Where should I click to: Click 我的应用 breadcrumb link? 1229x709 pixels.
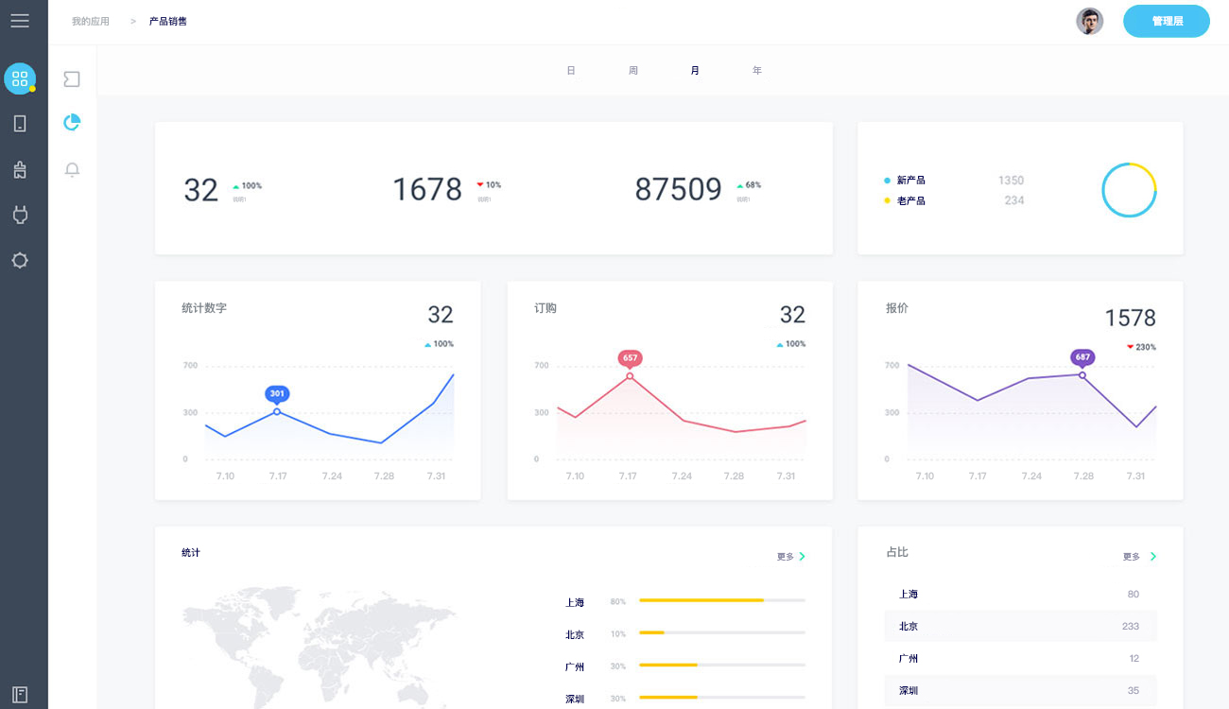point(91,21)
